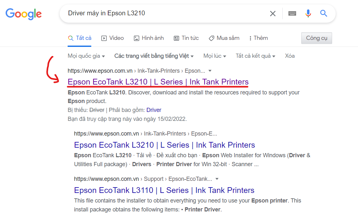Image resolution: width=358 pixels, height=221 pixels.
Task: Open the Mọi lúc time filter dropdown
Action: tap(214, 56)
